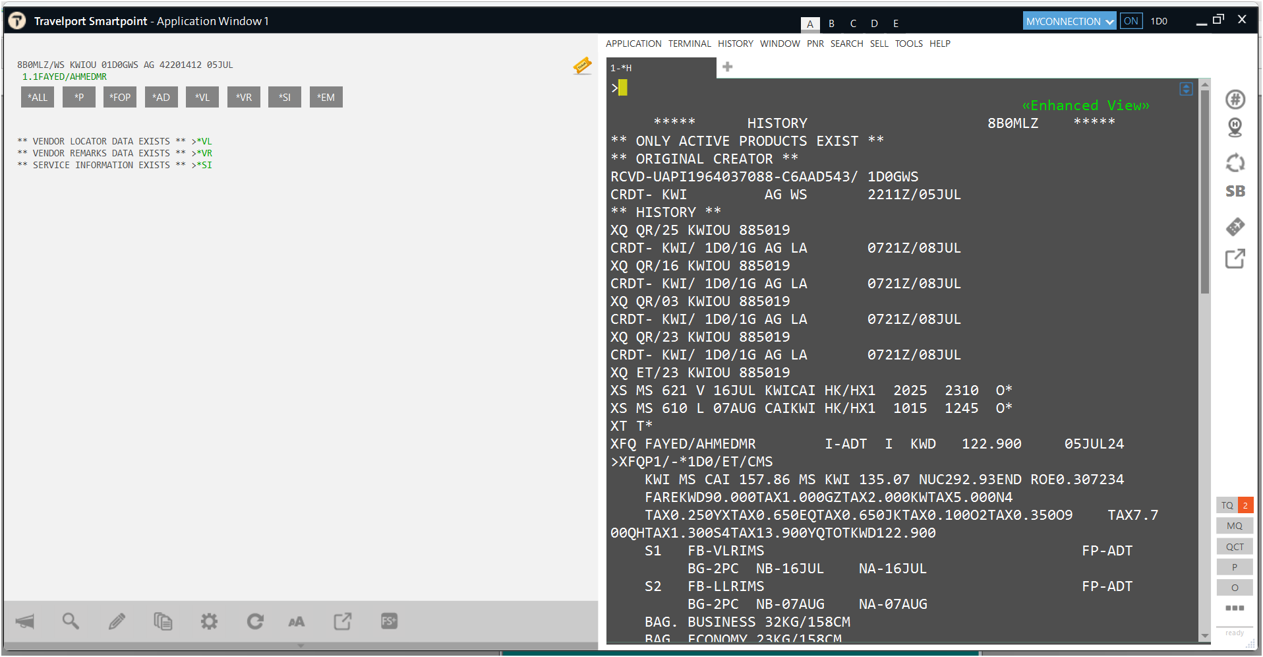The height and width of the screenshot is (657, 1263).
Task: Switch to work area C tab
Action: [853, 24]
